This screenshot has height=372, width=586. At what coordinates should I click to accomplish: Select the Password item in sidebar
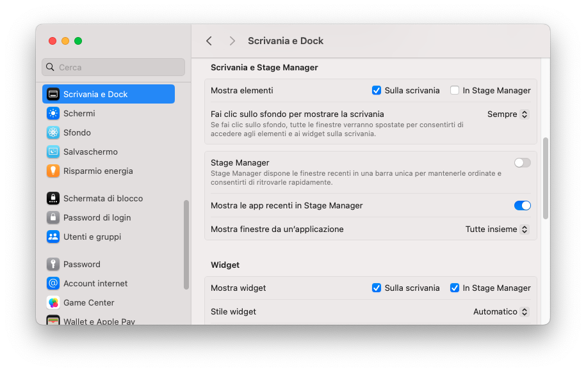[x=82, y=264]
